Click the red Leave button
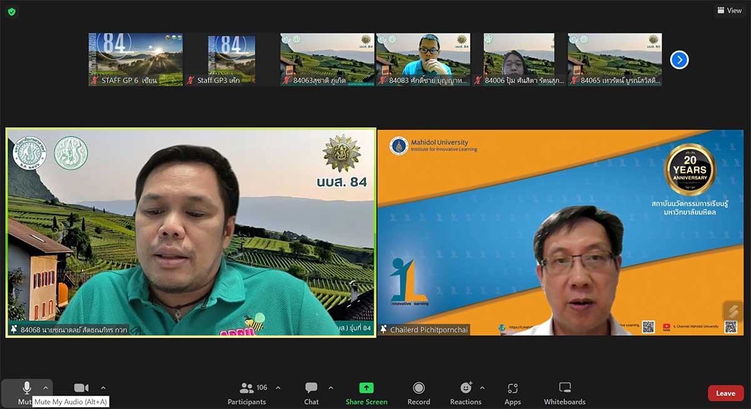 (x=725, y=393)
